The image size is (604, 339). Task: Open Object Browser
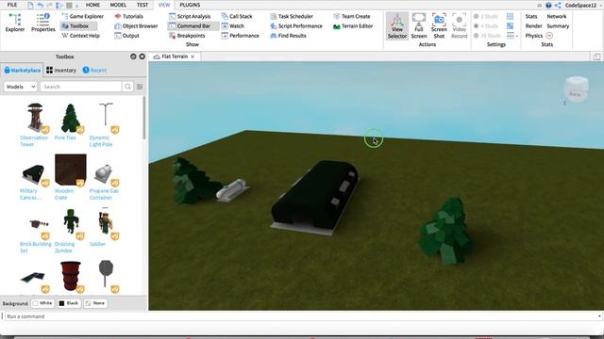(x=136, y=26)
